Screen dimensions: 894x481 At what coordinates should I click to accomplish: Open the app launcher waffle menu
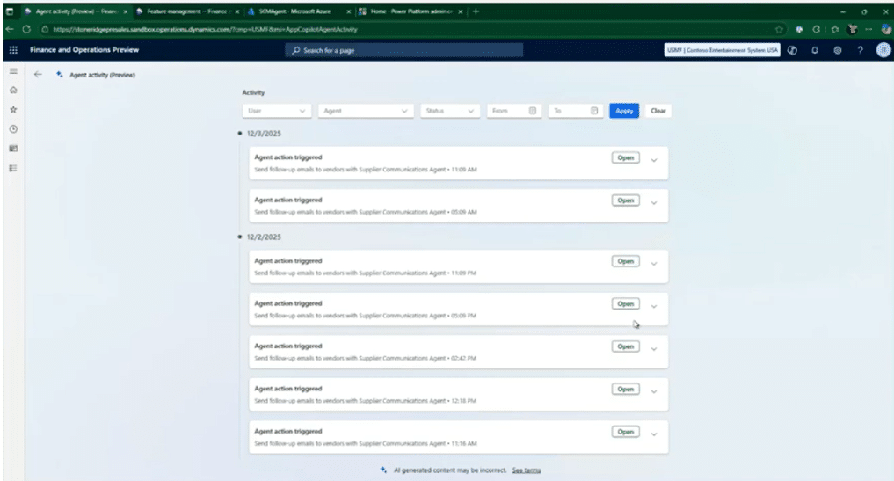pos(13,50)
